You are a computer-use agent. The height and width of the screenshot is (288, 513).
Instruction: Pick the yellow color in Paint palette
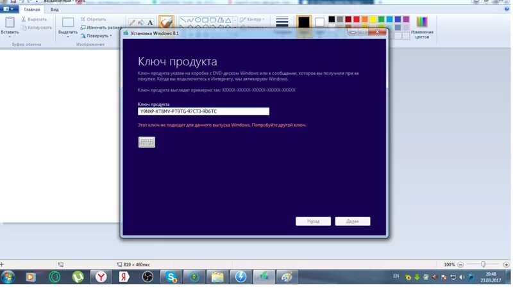pos(373,19)
